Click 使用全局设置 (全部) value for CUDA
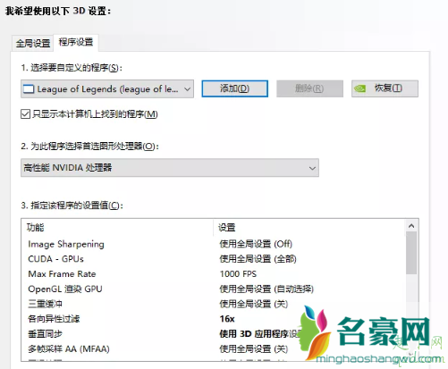The image size is (448, 369). (x=258, y=259)
